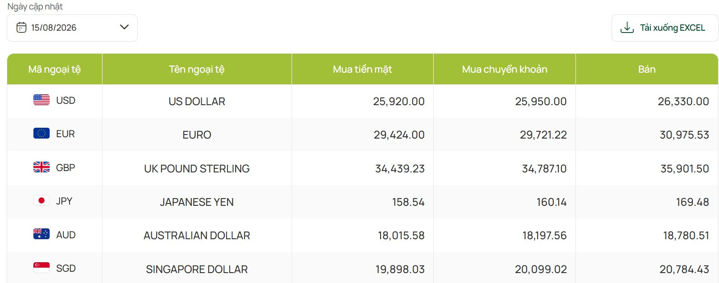Click the Mua tiền mặt header
The width and height of the screenshot is (719, 283).
(x=362, y=69)
